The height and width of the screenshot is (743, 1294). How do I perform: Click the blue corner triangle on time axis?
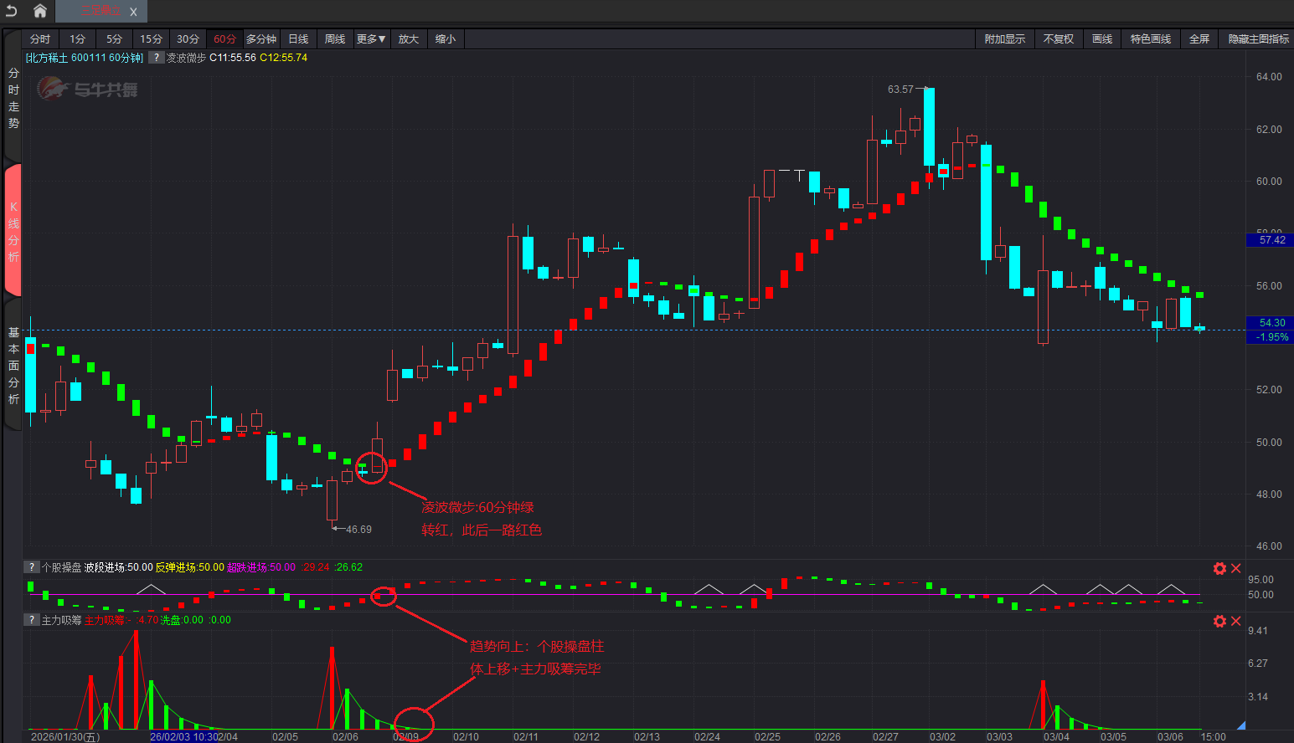point(1241,725)
